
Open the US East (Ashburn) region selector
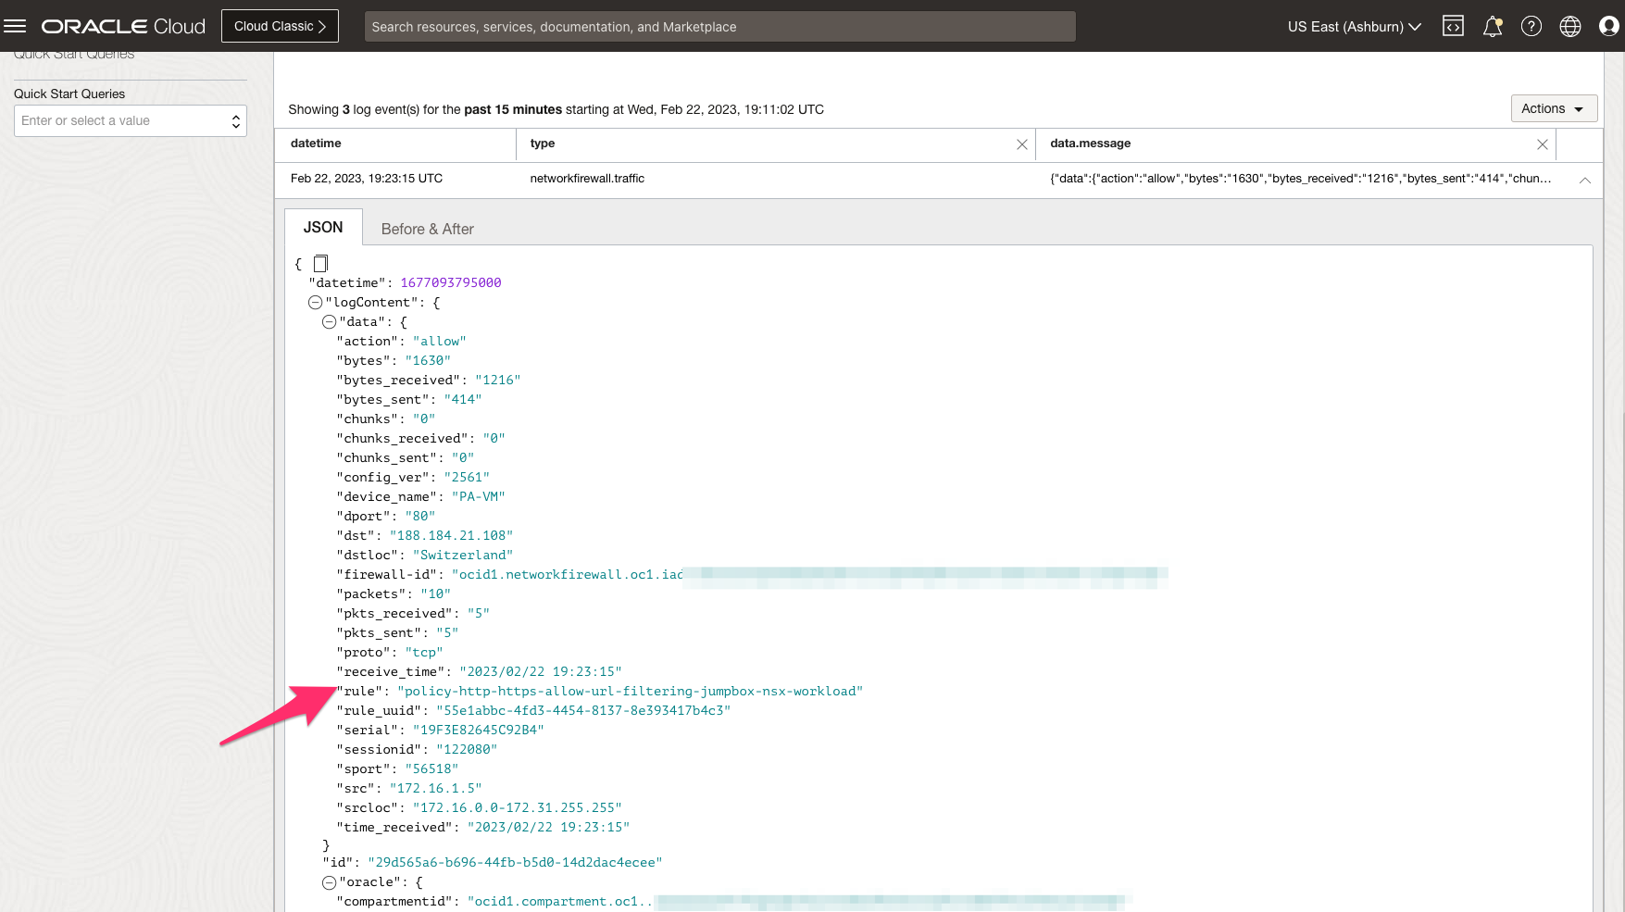click(1353, 26)
